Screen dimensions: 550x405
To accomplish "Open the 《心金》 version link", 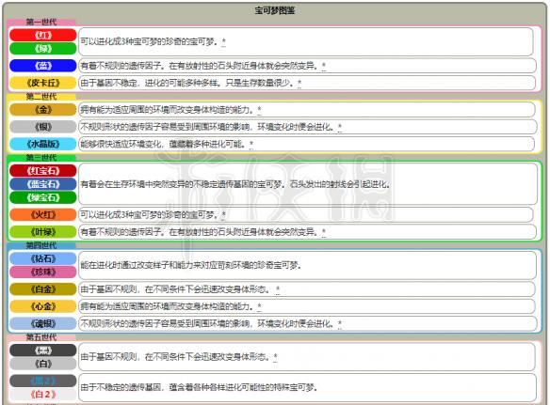I will click(x=43, y=306).
